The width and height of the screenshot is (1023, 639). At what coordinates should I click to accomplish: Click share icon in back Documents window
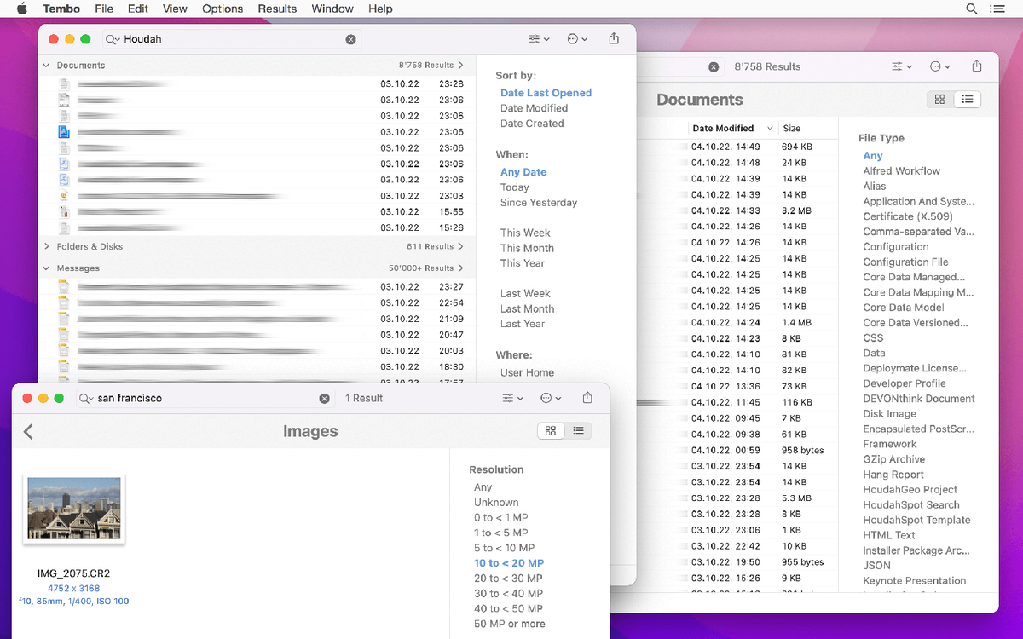[x=977, y=66]
